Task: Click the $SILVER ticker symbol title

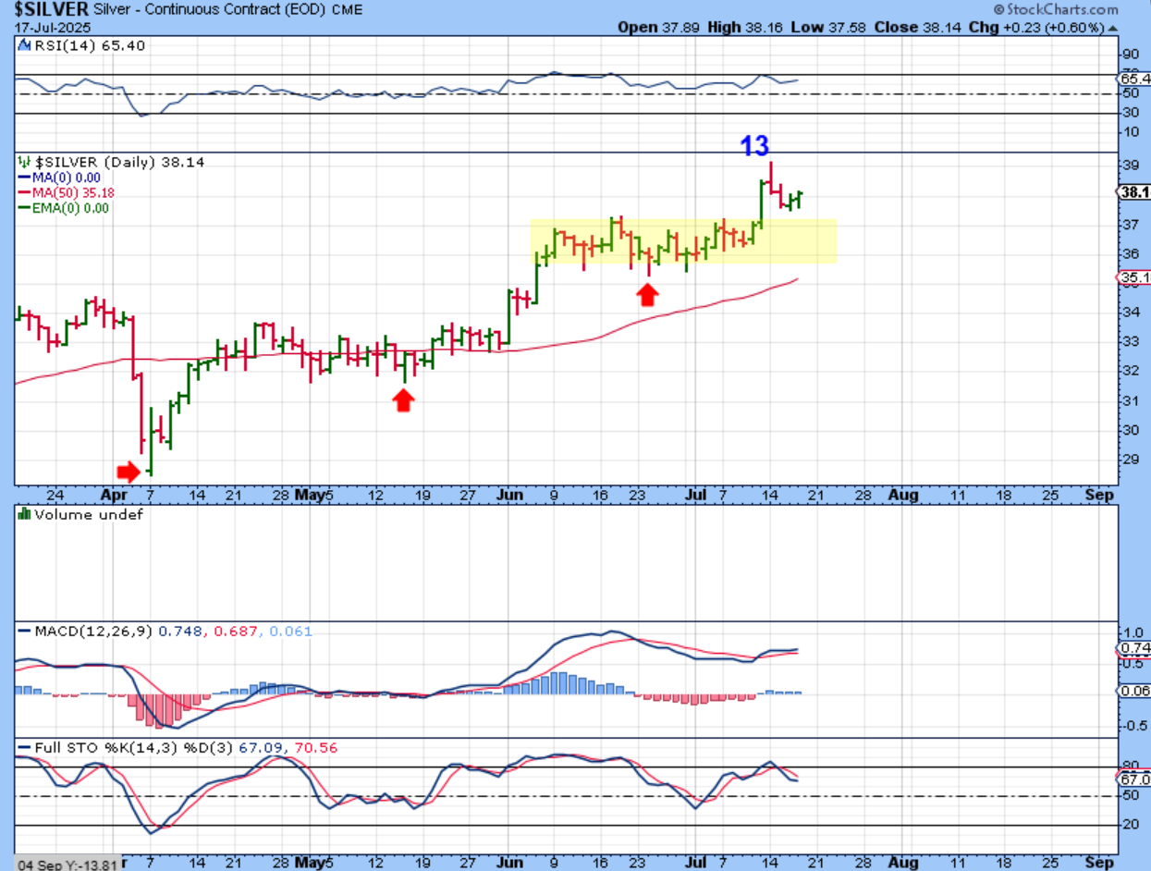Action: point(52,8)
